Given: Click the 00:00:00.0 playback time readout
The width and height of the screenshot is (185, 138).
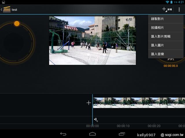Looking at the screenshot, I should [171, 66].
